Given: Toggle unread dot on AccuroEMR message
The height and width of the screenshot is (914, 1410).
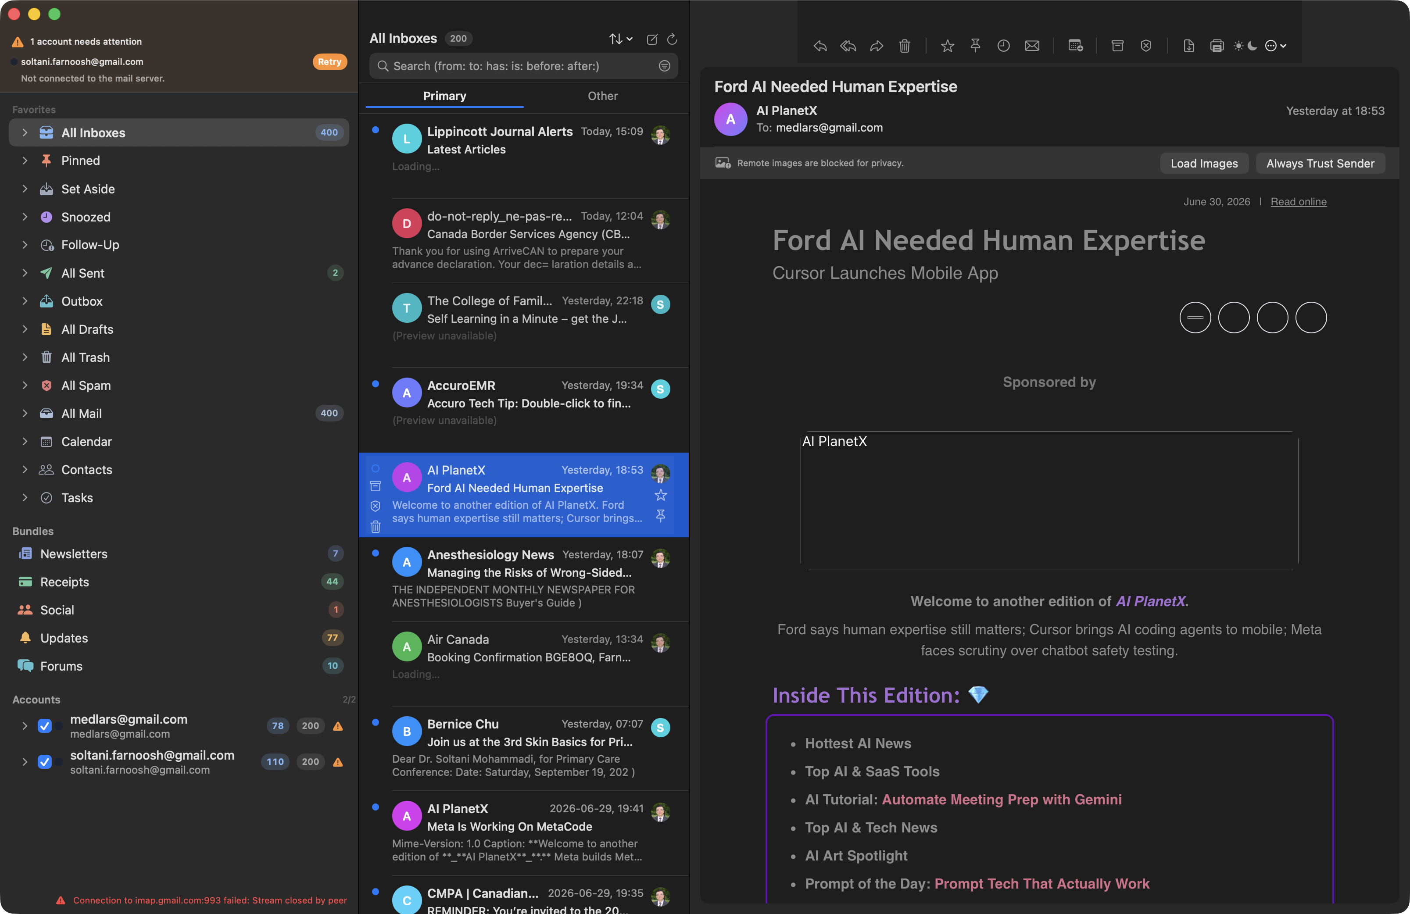Looking at the screenshot, I should click(x=375, y=384).
